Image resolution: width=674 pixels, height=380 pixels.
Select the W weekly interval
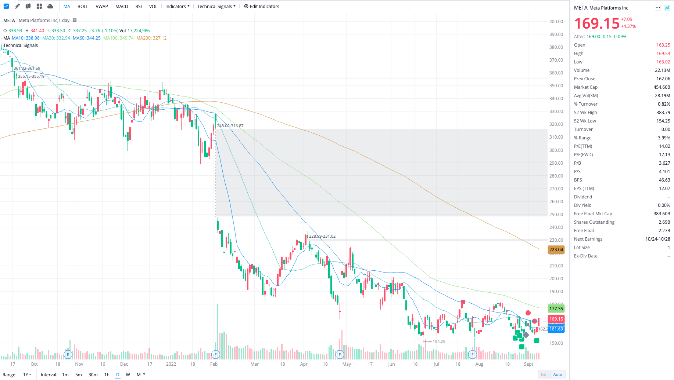(128, 374)
